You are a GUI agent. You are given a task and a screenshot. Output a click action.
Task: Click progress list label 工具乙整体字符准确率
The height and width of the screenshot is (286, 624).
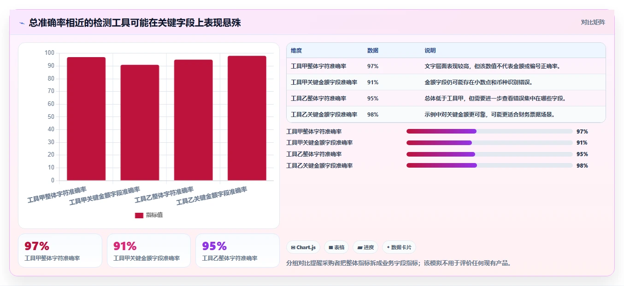[x=314, y=154]
